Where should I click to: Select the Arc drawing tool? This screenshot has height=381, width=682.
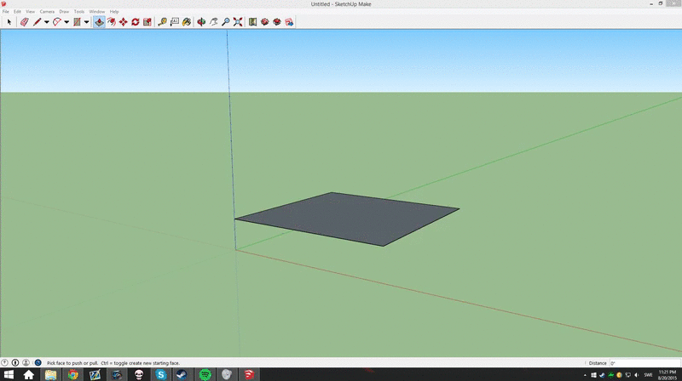point(57,22)
